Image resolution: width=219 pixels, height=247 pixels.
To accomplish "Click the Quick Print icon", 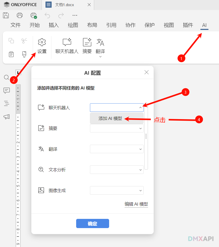I will [x=33, y=16].
